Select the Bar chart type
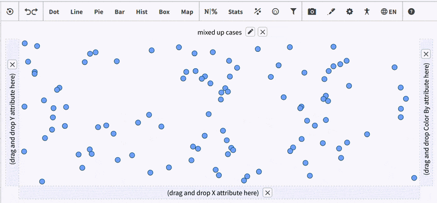Image resolution: width=437 pixels, height=203 pixels. pos(120,12)
